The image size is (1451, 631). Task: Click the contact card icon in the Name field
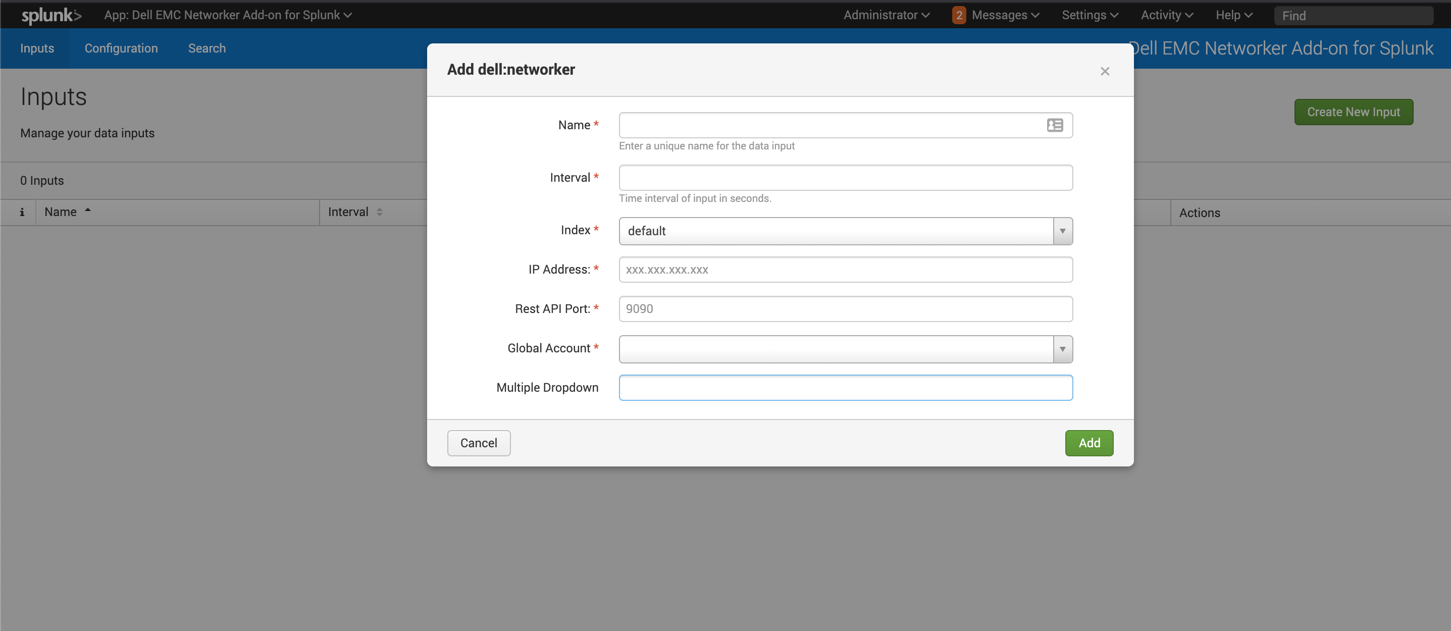click(x=1055, y=125)
